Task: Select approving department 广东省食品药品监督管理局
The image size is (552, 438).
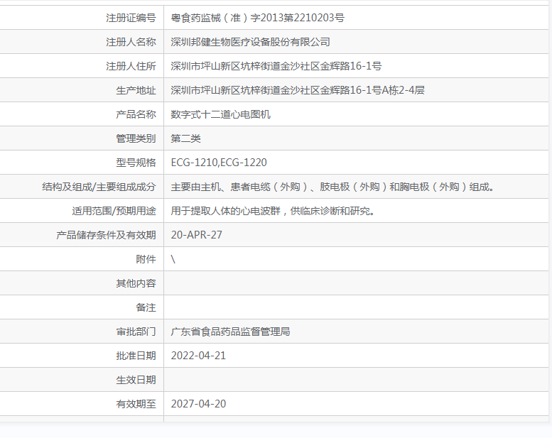Action: click(x=231, y=332)
